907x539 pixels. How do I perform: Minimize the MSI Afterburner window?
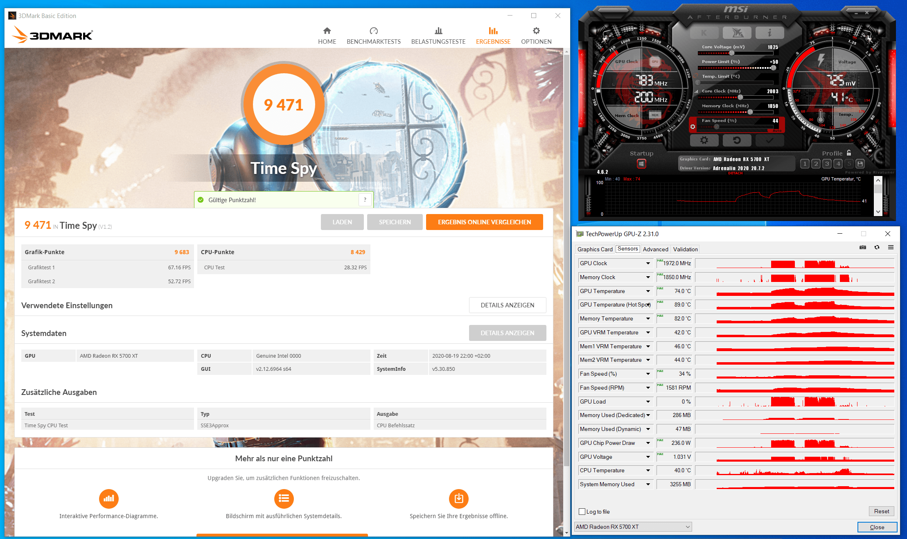pos(856,13)
